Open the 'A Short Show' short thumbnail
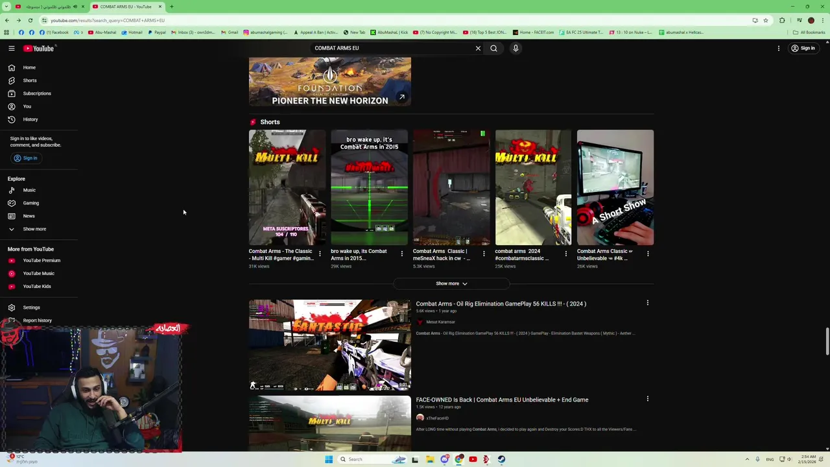This screenshot has height=467, width=830. point(615,187)
